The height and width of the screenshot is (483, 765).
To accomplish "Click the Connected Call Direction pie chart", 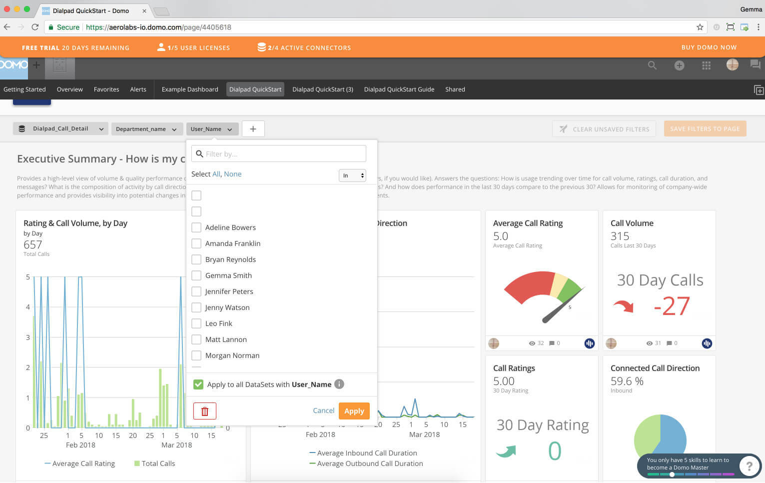I will (x=660, y=440).
